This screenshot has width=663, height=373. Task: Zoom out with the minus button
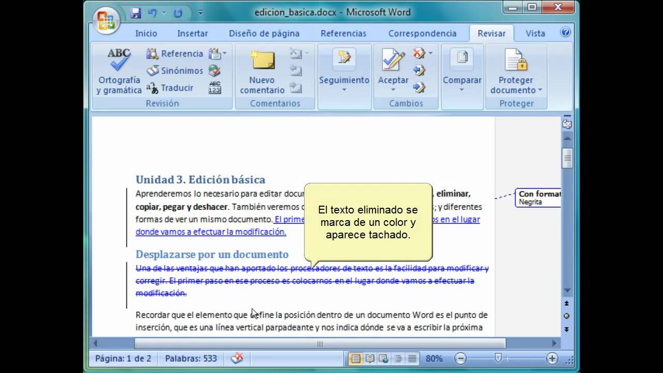click(460, 358)
